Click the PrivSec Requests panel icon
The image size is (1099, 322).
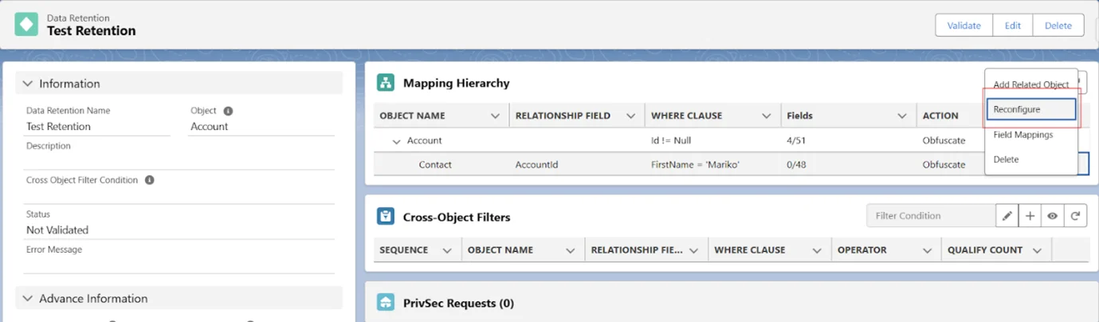(386, 303)
